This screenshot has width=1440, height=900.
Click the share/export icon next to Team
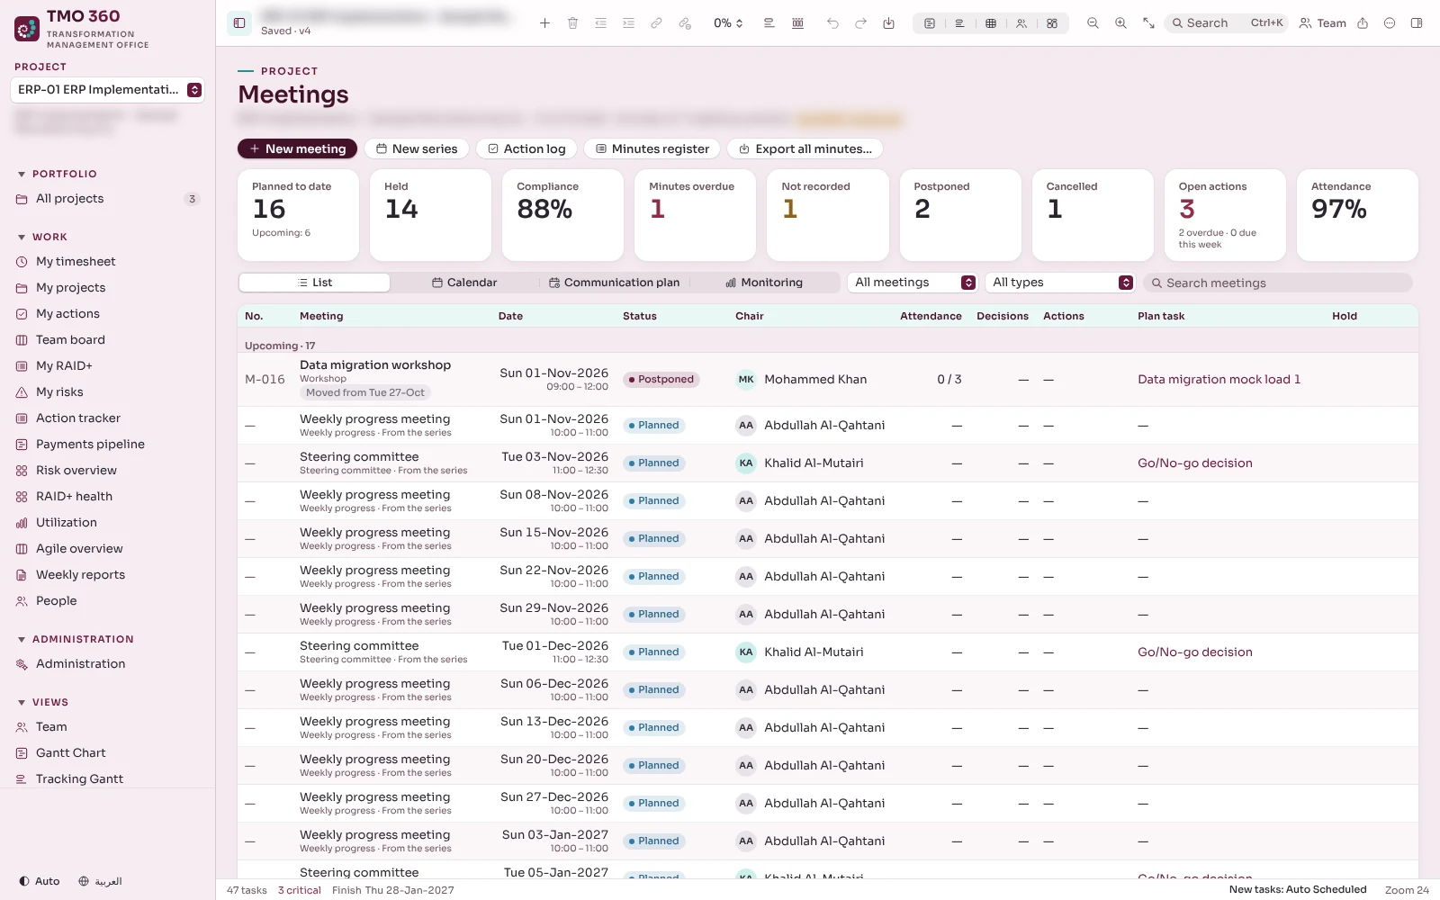click(1363, 23)
